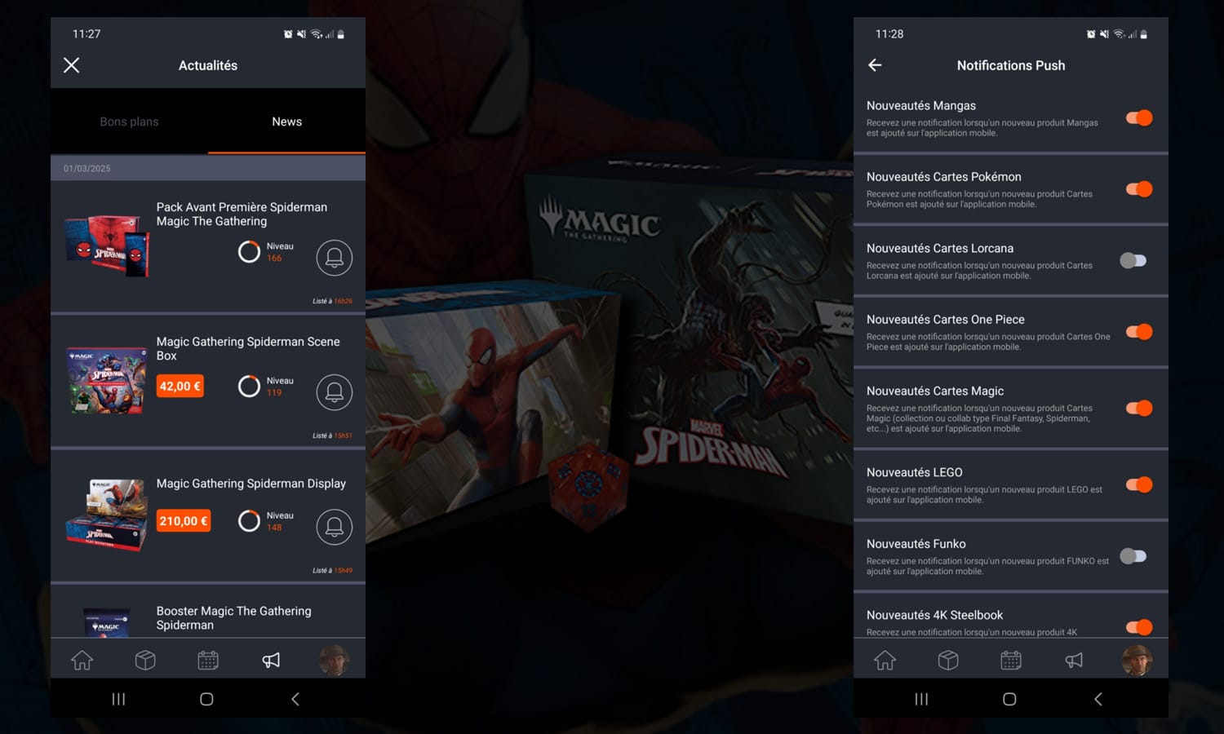Viewport: 1224px width, 734px height.
Task: Tap Android home button on left phone
Action: [x=206, y=699]
